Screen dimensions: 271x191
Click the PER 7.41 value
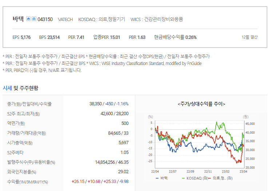coord(76,37)
